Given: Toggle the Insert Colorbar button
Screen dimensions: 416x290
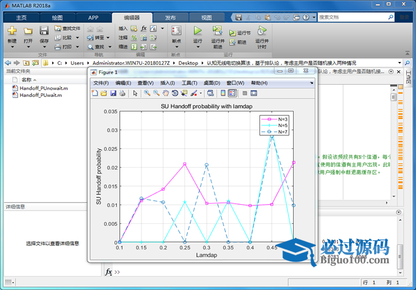Looking at the screenshot, I should pos(223,93).
